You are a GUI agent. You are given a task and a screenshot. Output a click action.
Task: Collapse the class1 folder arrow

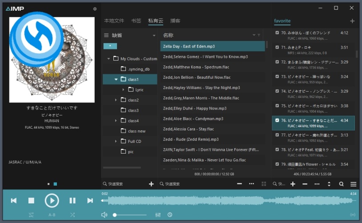[116, 79]
